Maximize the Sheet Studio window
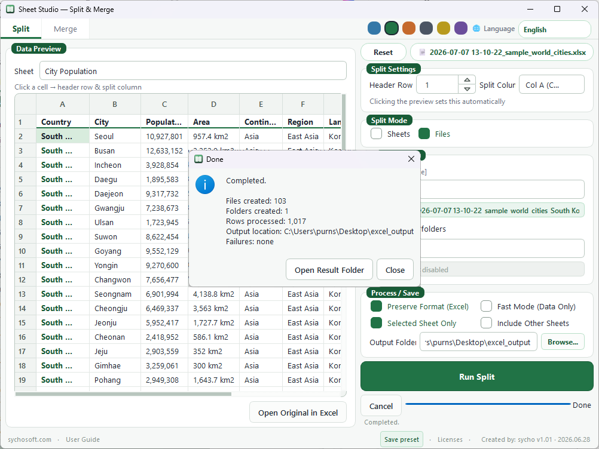 click(557, 9)
